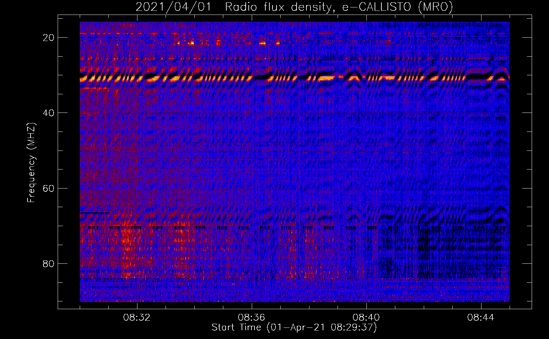Select the 'Frequency (MHZ)' y-axis label
Viewport: 549px width, 339px height.
point(31,163)
